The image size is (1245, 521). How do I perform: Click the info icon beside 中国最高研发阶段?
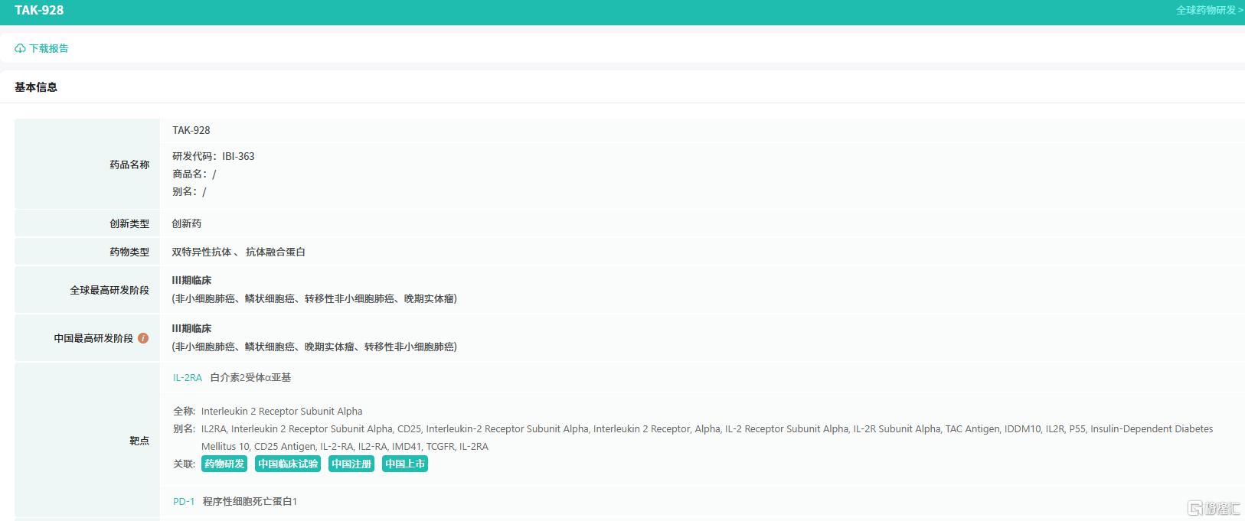coord(143,338)
